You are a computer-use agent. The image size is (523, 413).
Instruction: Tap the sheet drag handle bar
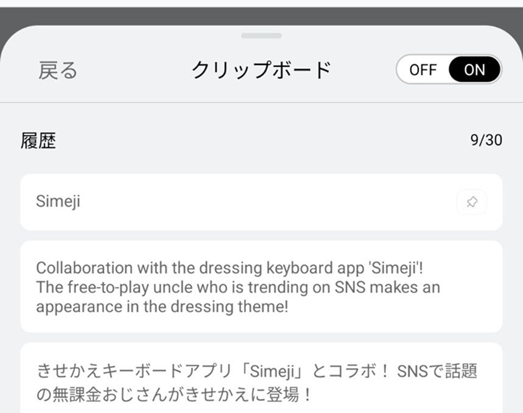261,36
